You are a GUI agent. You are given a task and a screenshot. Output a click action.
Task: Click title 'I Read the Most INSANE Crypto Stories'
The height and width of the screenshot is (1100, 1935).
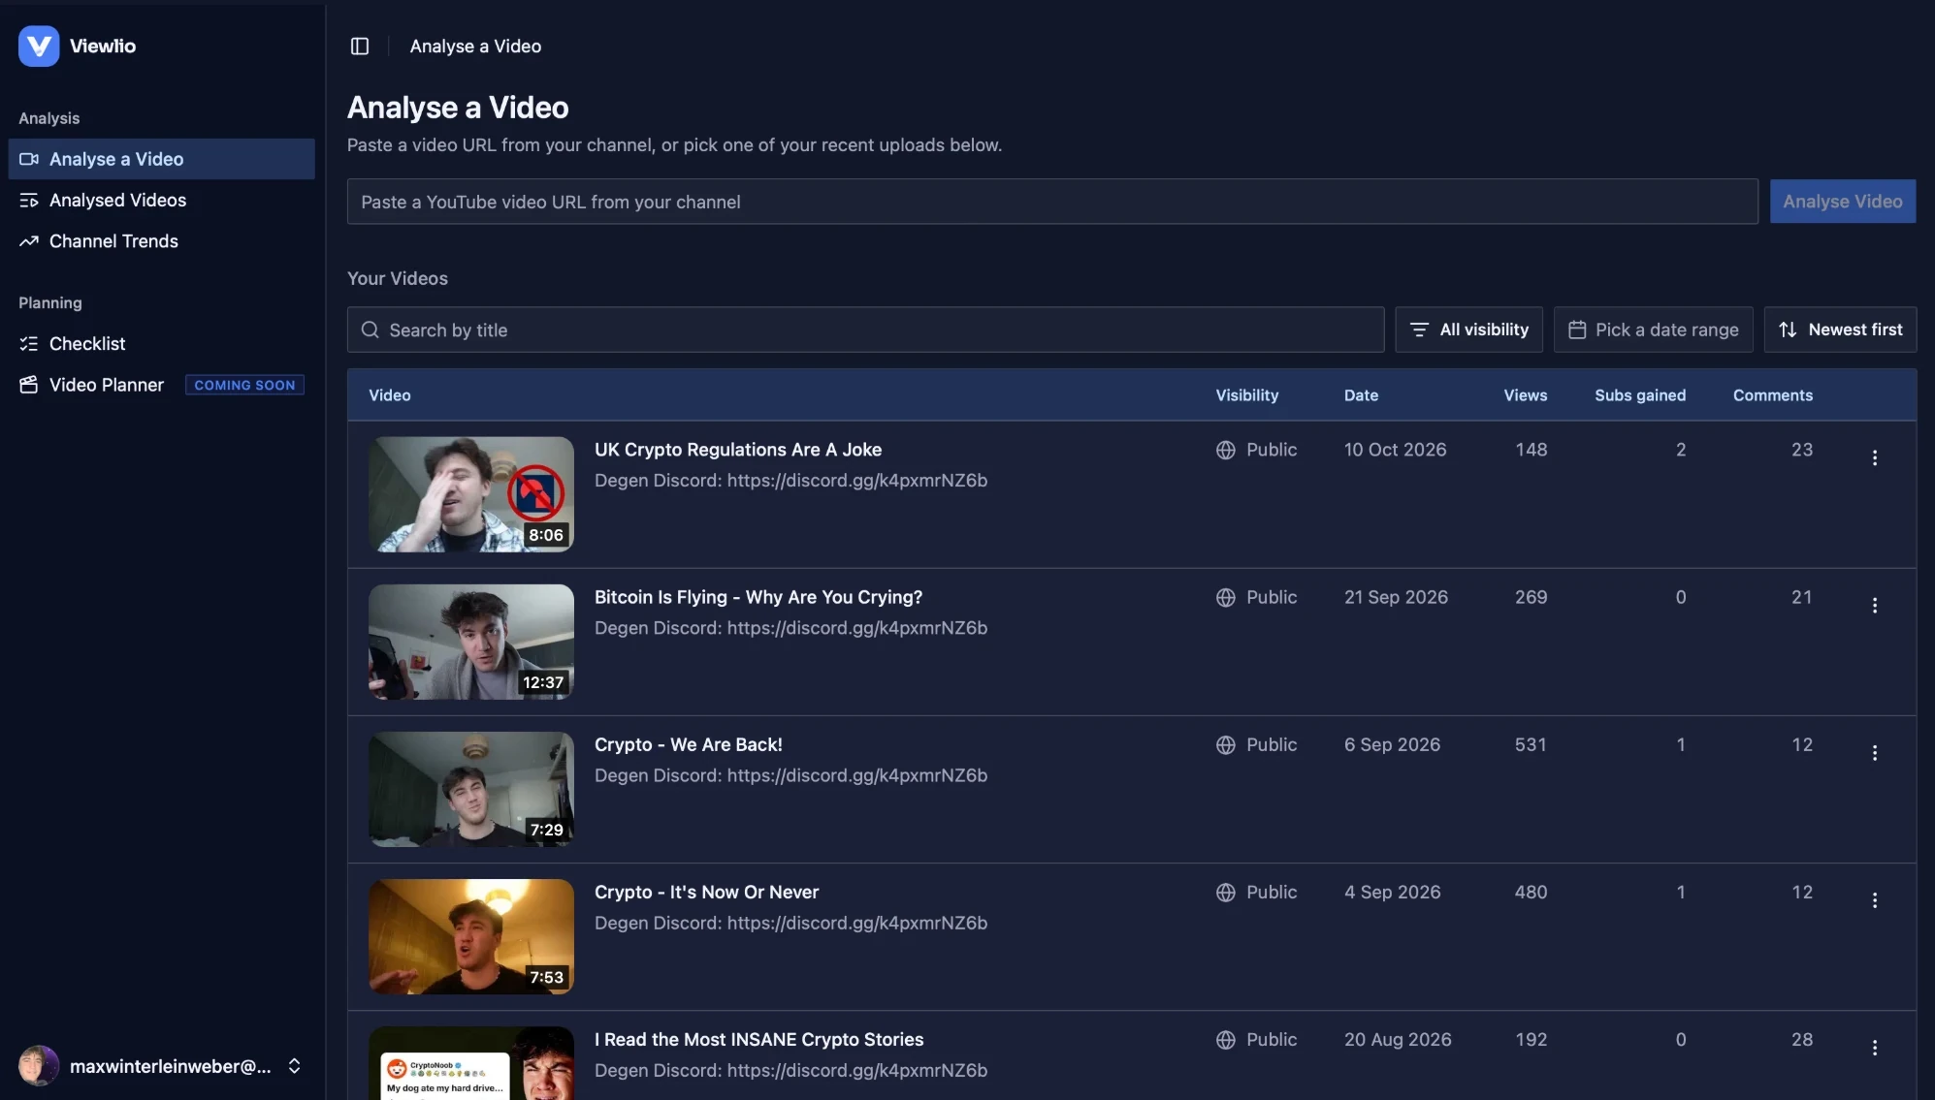tap(759, 1039)
